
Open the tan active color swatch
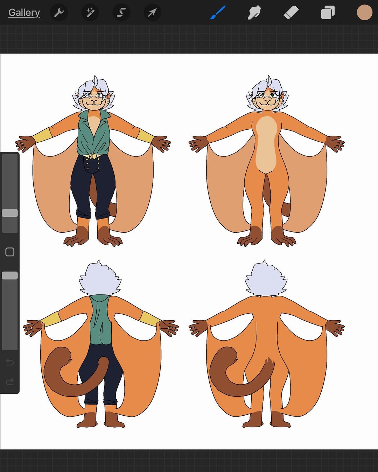pos(364,13)
